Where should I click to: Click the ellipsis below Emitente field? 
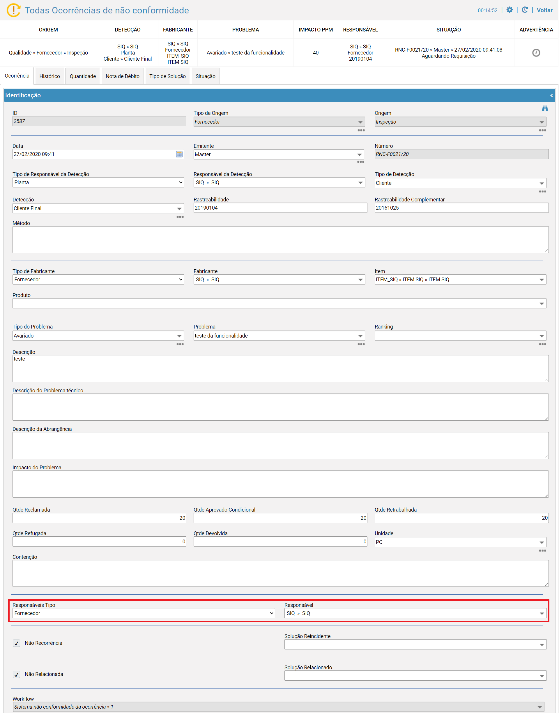pyautogui.click(x=360, y=162)
